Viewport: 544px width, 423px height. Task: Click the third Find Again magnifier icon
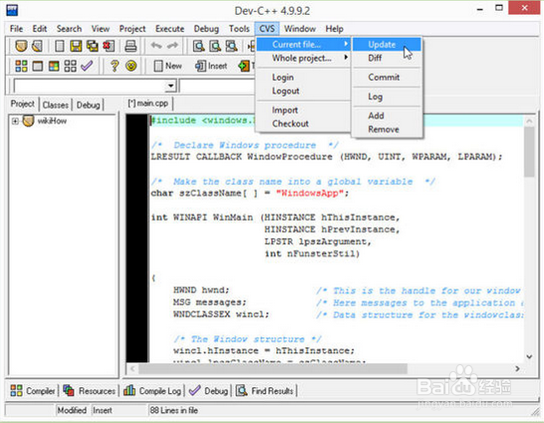pos(231,46)
